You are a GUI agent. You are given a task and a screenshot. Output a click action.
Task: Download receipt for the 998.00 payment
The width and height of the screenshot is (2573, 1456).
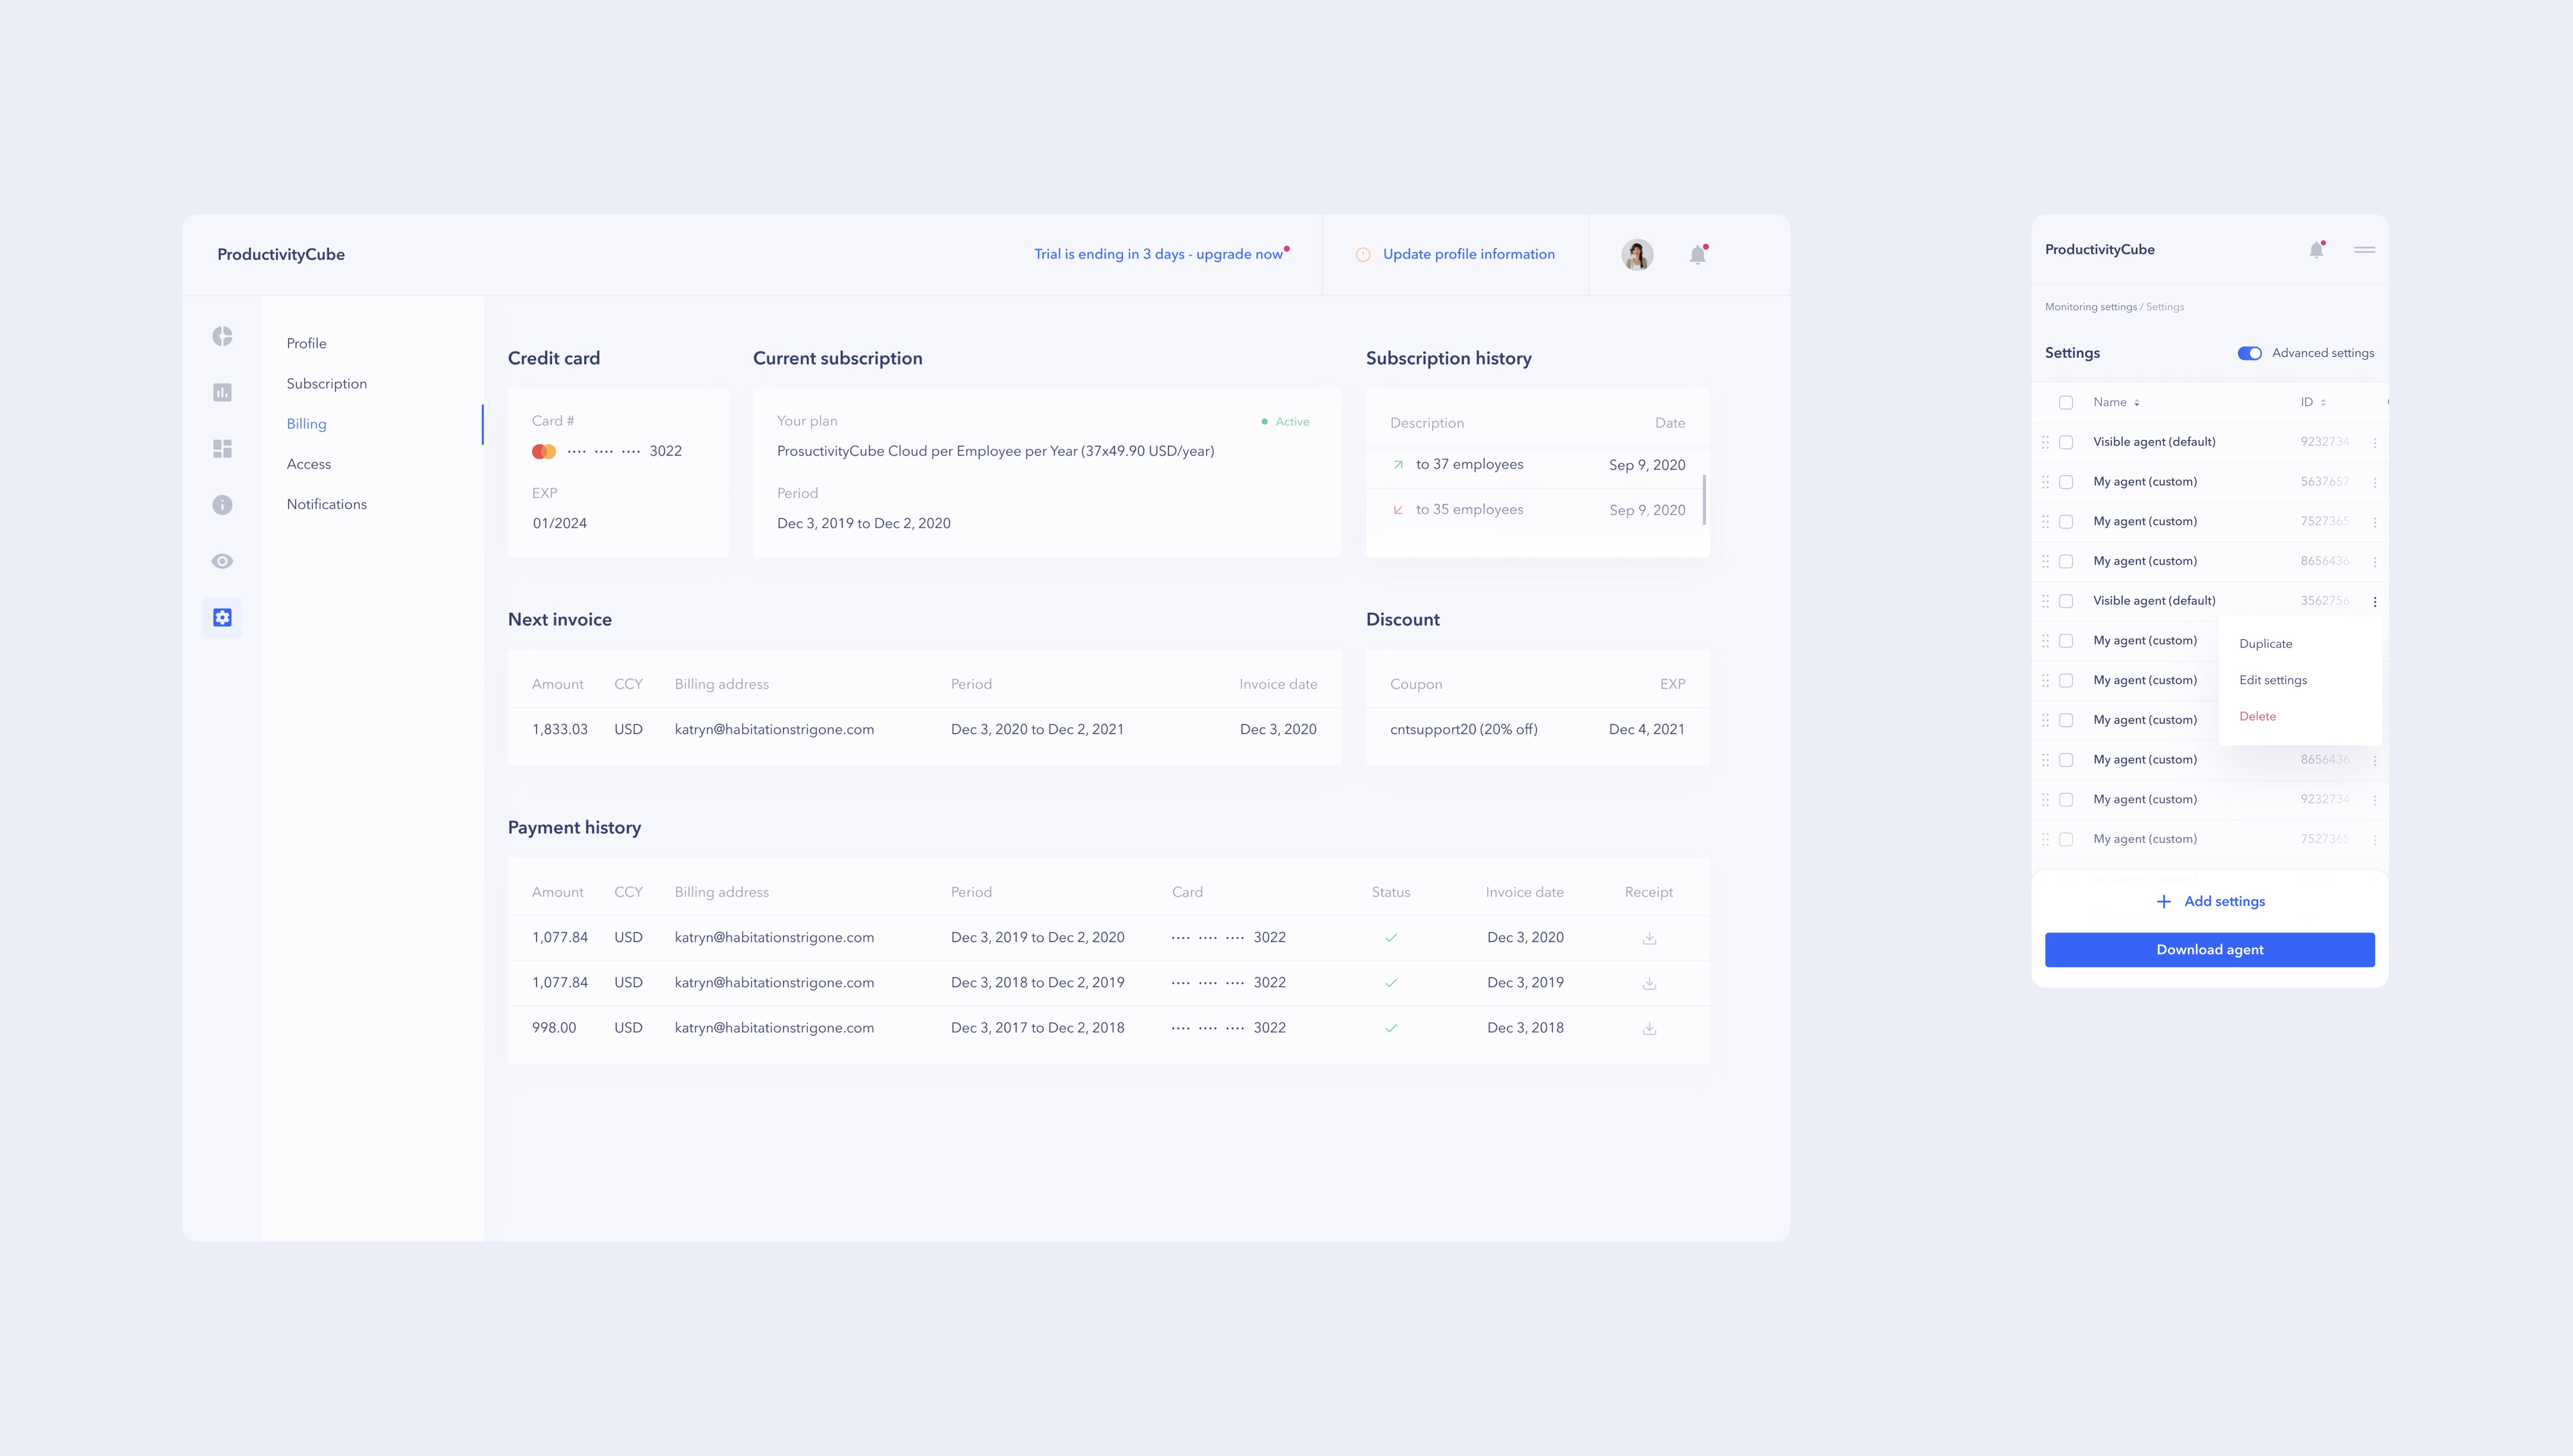coord(1649,1028)
